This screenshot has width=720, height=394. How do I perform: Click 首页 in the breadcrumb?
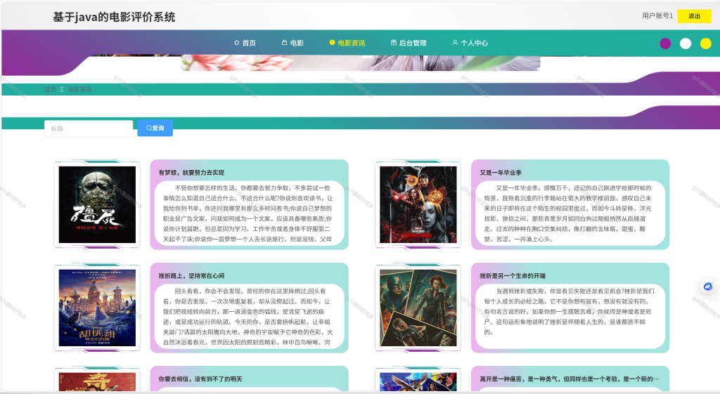50,89
